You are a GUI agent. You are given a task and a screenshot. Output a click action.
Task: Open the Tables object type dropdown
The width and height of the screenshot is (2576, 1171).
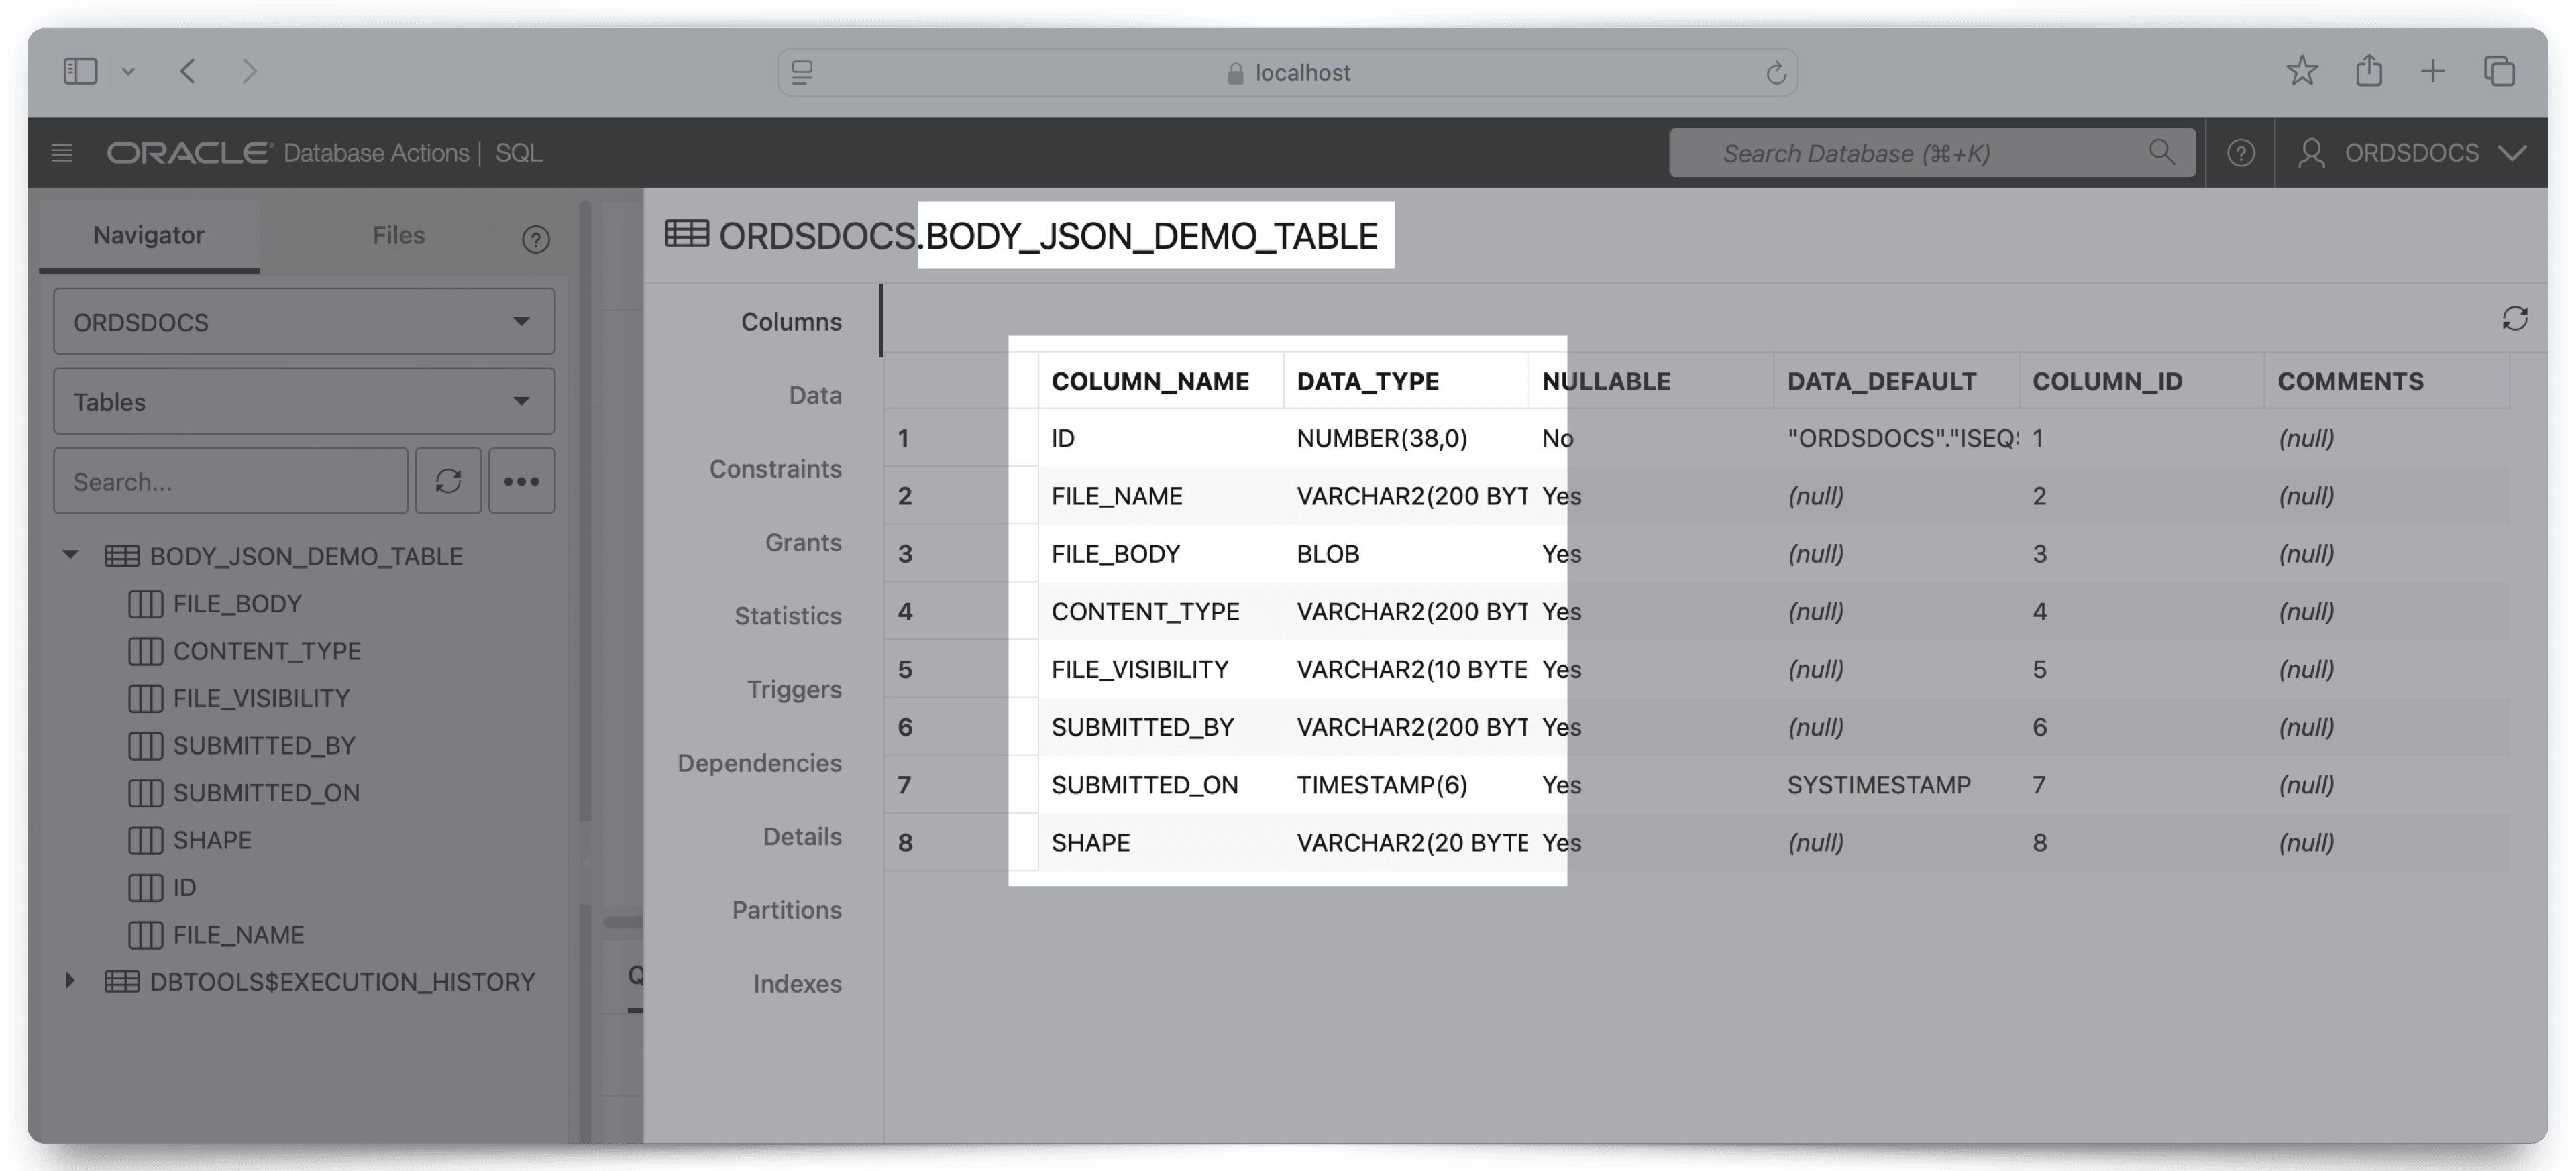tap(304, 401)
